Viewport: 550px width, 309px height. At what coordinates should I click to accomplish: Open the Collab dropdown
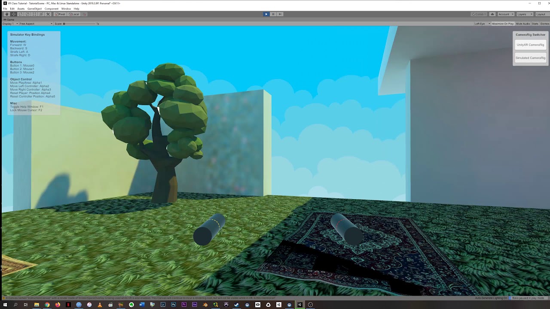[x=480, y=14]
